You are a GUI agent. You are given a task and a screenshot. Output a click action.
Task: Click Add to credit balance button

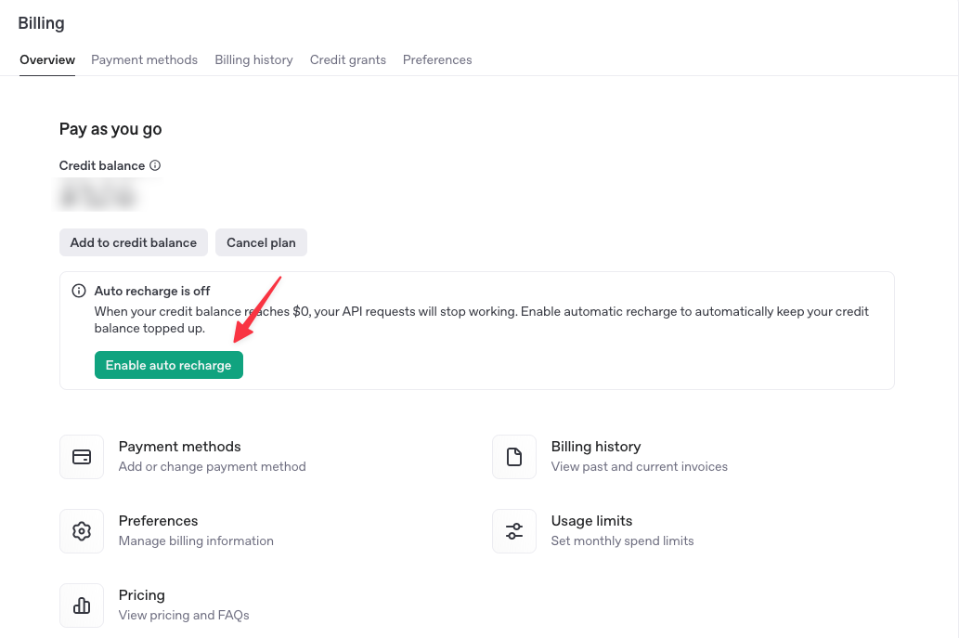click(134, 242)
